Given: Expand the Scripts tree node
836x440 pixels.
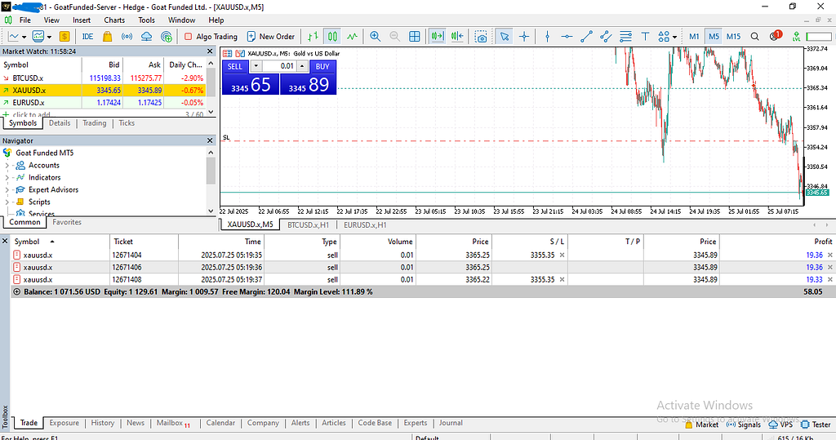Looking at the screenshot, I should 7,202.
